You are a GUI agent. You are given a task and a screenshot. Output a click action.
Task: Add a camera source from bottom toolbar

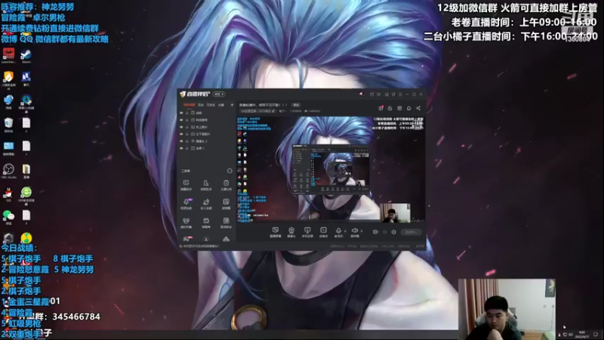pyautogui.click(x=291, y=232)
